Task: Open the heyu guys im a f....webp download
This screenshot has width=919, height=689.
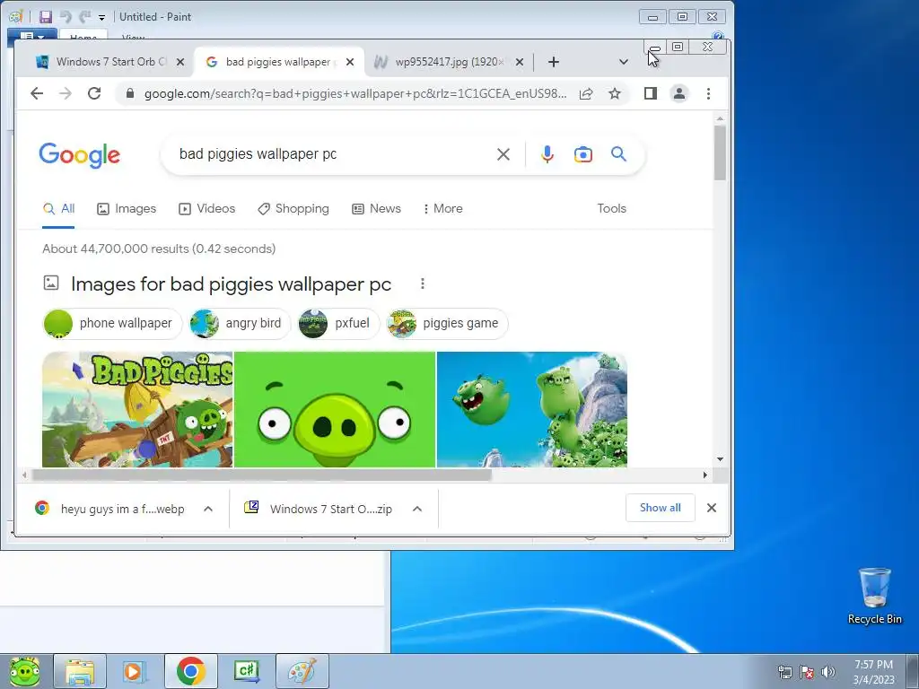Action: 111,509
